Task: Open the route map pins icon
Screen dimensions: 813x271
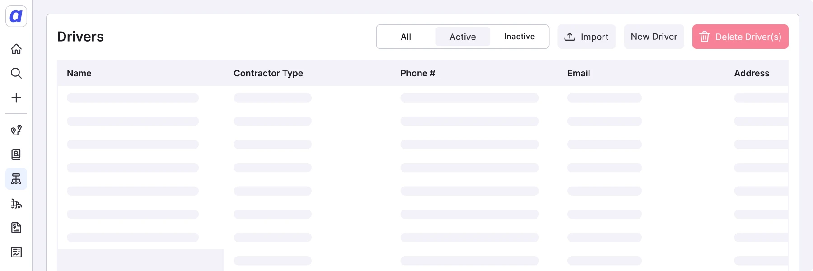Action: 16,131
